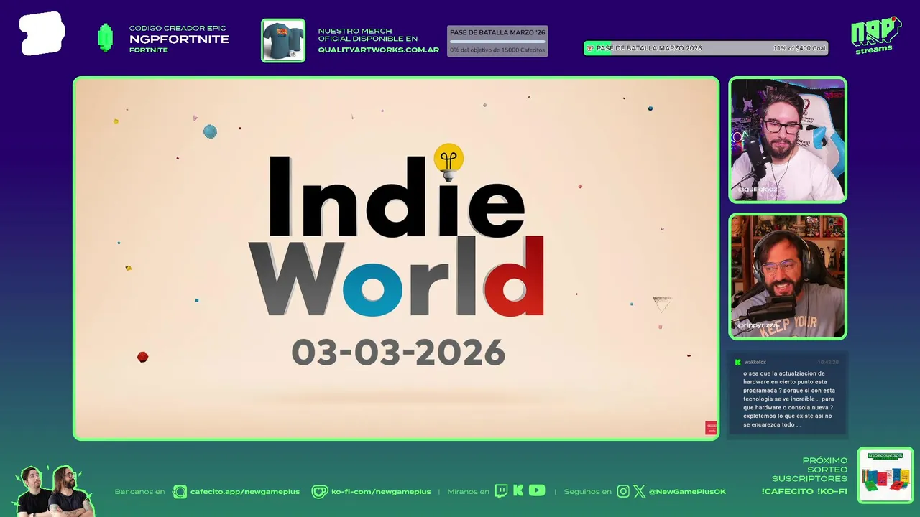Click the Ko-fi cup icon in footer
Viewport: 920px width, 517px height.
pos(319,492)
